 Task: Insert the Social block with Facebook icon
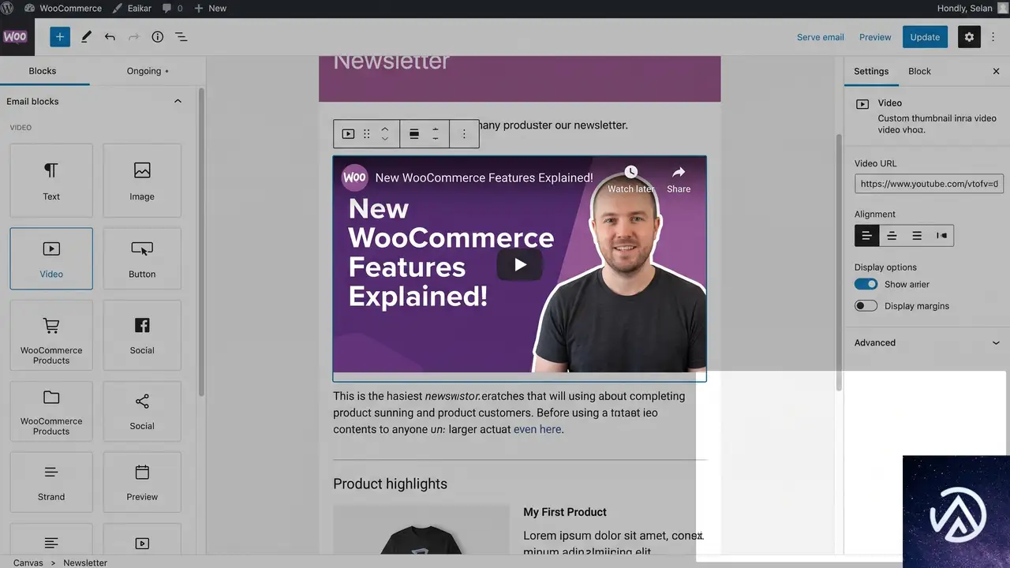[x=142, y=335]
